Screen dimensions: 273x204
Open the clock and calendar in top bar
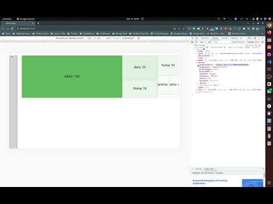(x=133, y=19)
